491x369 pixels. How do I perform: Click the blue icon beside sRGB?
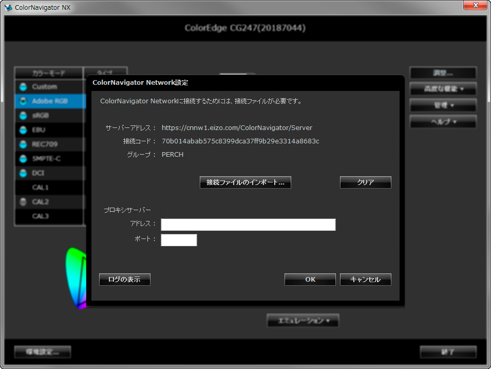tap(23, 116)
